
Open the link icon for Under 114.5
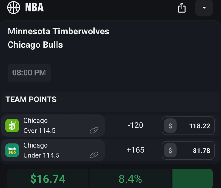tap(94, 155)
